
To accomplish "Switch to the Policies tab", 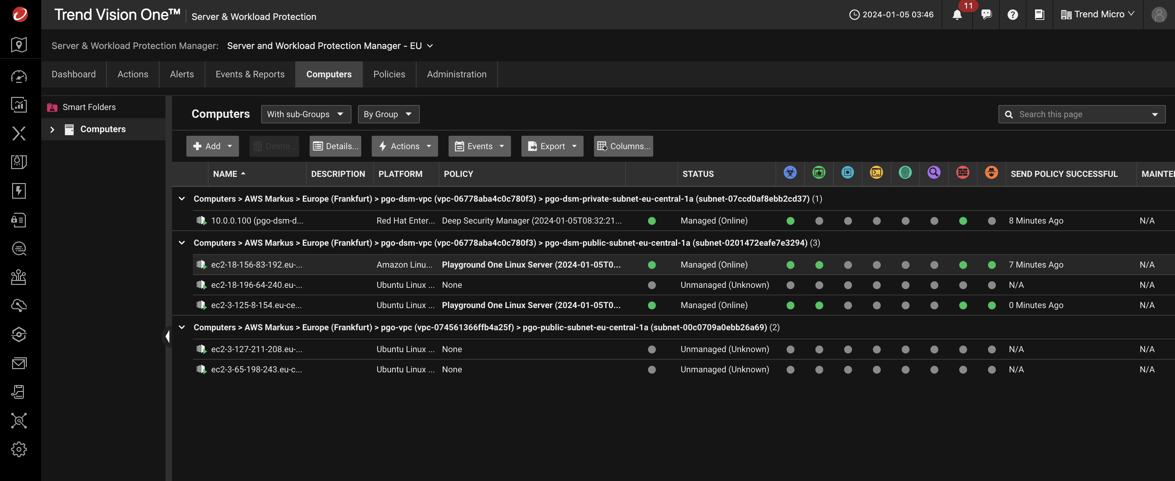I will tap(389, 74).
